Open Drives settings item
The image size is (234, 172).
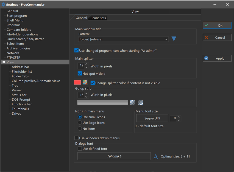pyautogui.click(x=16, y=113)
